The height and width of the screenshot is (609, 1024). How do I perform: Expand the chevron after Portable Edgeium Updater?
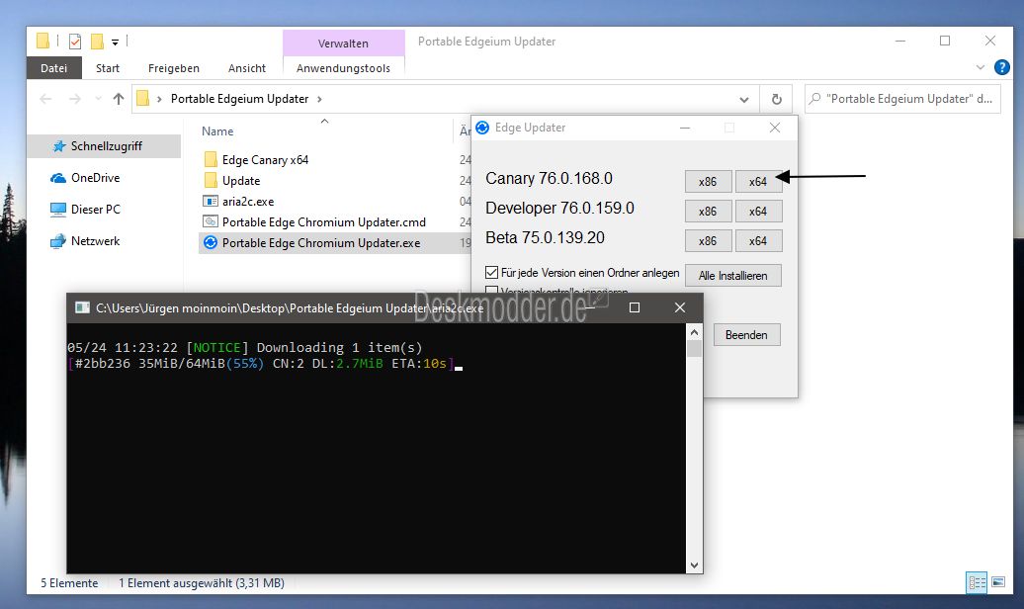(319, 99)
